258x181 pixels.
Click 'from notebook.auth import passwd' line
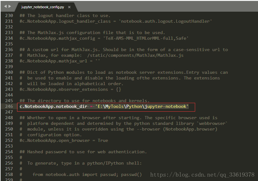click(x=81, y=175)
